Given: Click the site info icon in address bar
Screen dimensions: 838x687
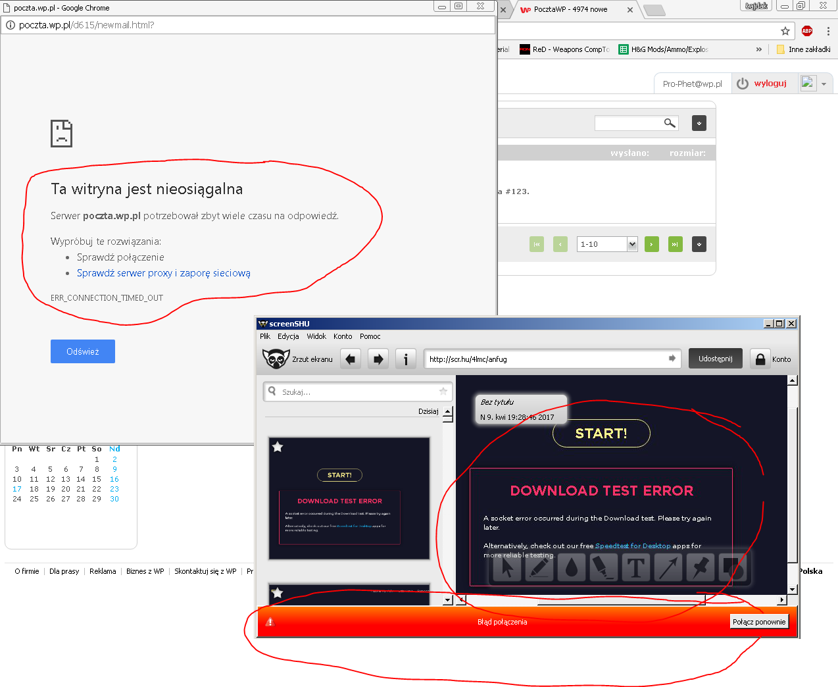Looking at the screenshot, I should (11, 25).
